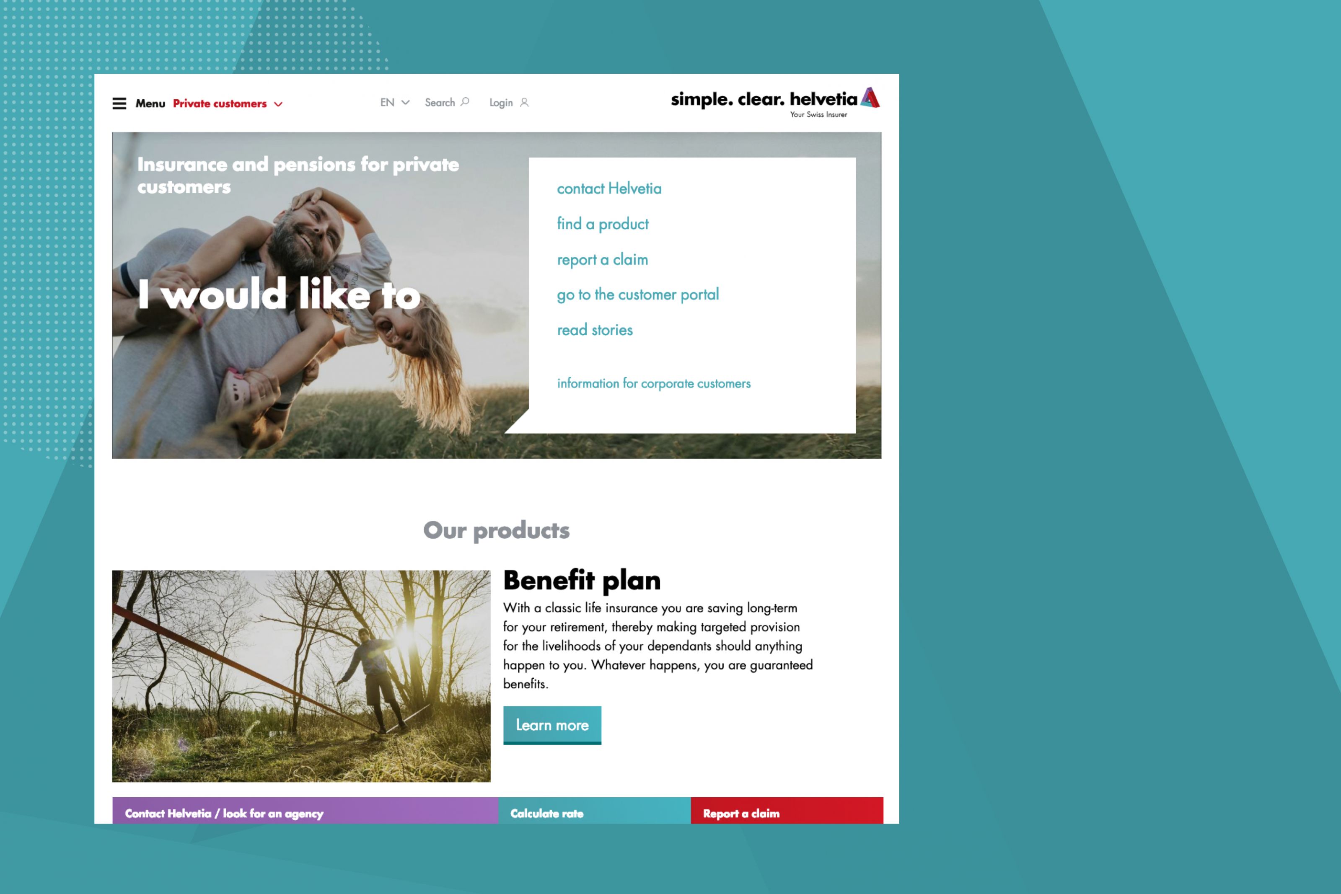
Task: Click contact Helvetia quick link
Action: coord(610,189)
